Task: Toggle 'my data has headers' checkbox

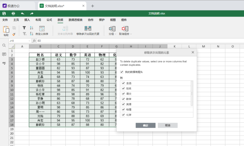Action: (x=122, y=72)
